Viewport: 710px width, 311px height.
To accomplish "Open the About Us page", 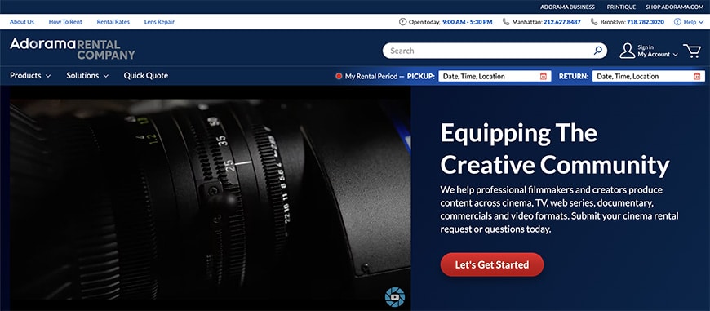I will pyautogui.click(x=22, y=22).
